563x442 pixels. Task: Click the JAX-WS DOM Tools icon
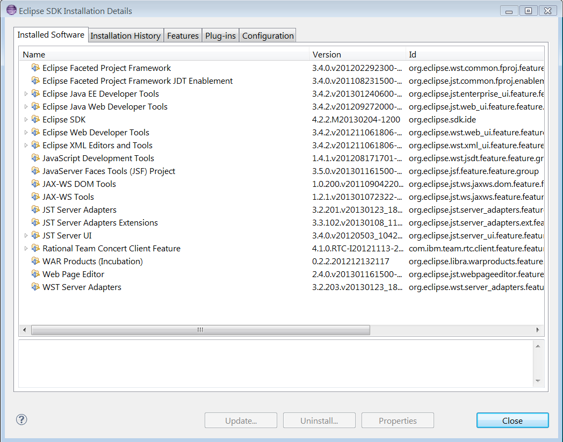pyautogui.click(x=35, y=184)
